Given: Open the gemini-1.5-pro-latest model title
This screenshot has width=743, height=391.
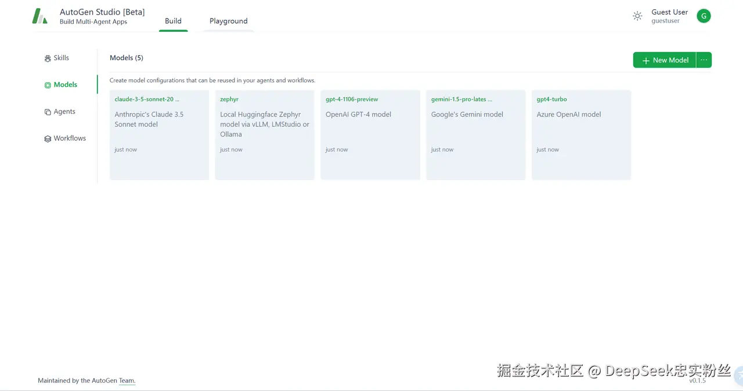Looking at the screenshot, I should coord(461,99).
